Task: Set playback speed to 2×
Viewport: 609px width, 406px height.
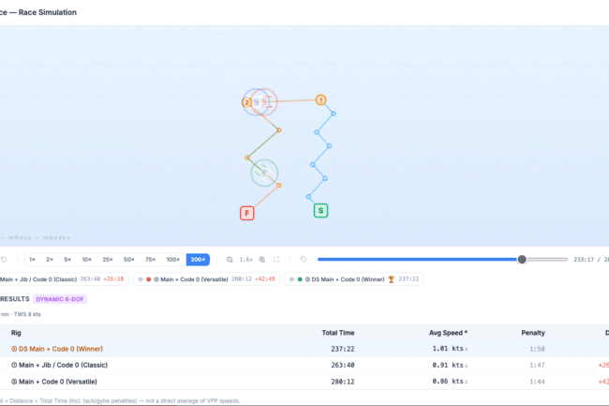Action: [50, 260]
